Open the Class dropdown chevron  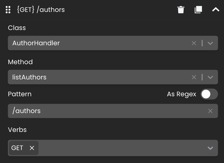pos(210,43)
